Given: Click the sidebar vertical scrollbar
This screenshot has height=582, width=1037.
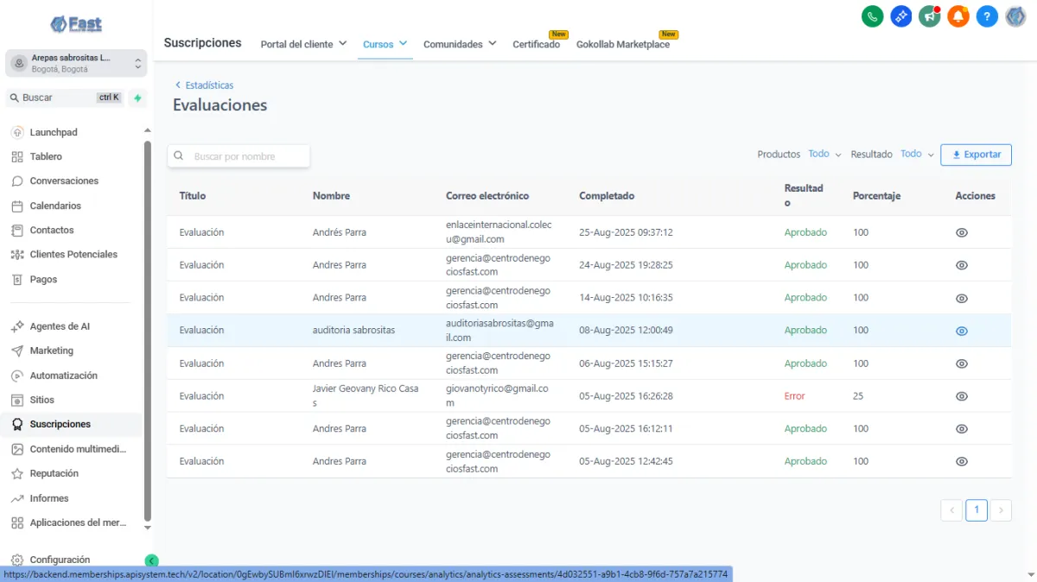Looking at the screenshot, I should tap(147, 332).
